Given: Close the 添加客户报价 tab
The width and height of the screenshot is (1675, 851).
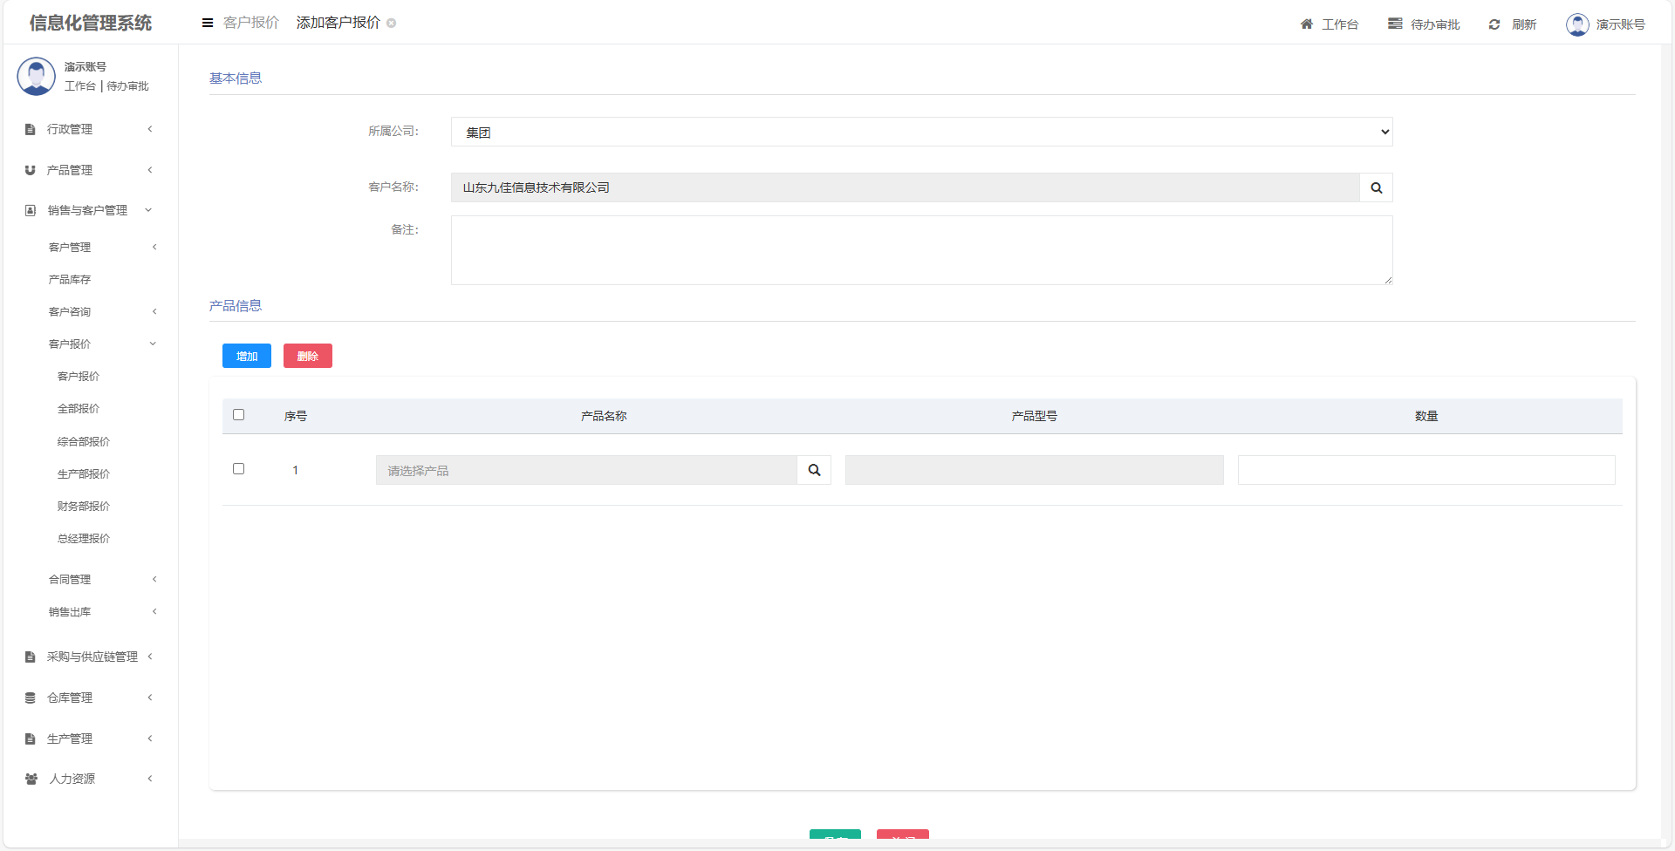Looking at the screenshot, I should (x=392, y=24).
